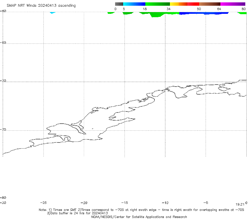Image resolution: width=249 pixels, height=219 pixels.
Task: Click the color bar label 50
Action: 199,9
